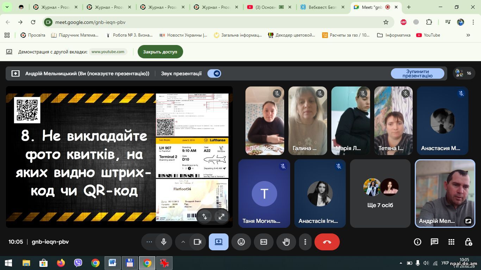The height and width of the screenshot is (270, 481).
Task: Click the Ще 7 осіб tile
Action: click(380, 193)
